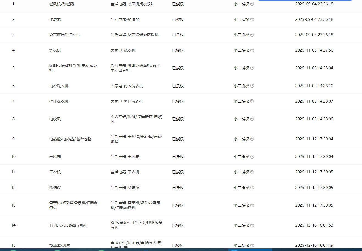The image size is (362, 251).
Task: Click question mark icon in 洗衣机 row
Action: coord(252,50)
